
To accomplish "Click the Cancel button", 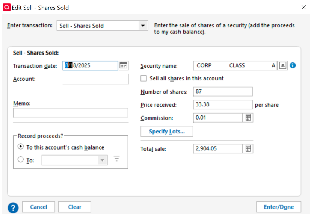I will click(39, 207).
